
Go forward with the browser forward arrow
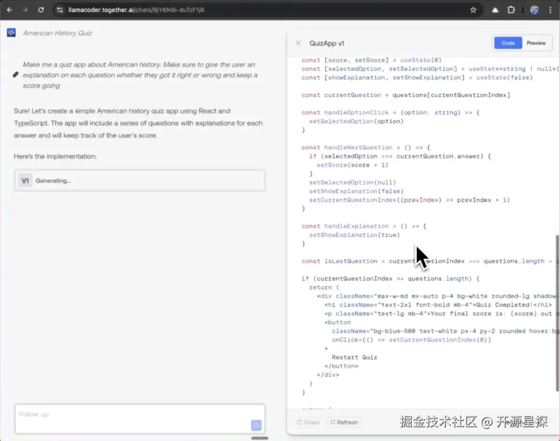click(x=25, y=10)
